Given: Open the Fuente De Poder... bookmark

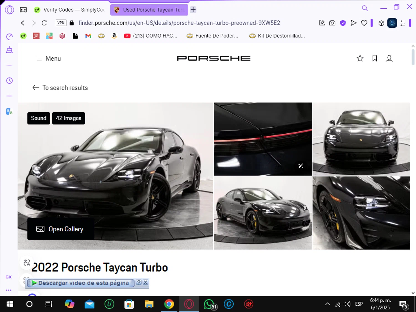Looking at the screenshot, I should pos(212,36).
